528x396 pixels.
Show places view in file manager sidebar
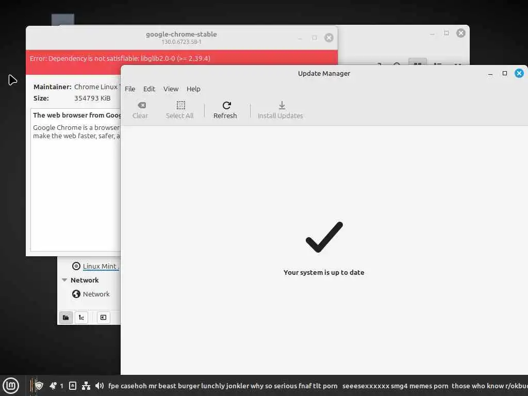66,318
